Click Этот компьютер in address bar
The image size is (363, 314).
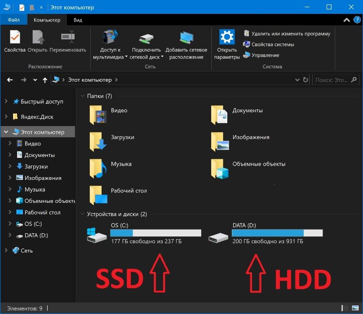coord(90,80)
